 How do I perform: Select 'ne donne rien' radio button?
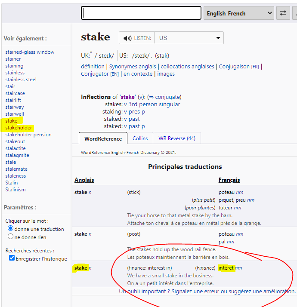click(11, 236)
